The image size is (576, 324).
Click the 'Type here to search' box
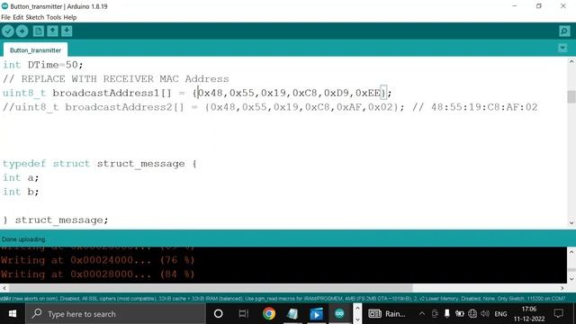[x=115, y=314]
